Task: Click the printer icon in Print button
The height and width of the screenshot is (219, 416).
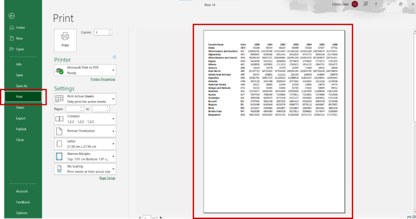Action: (65, 36)
